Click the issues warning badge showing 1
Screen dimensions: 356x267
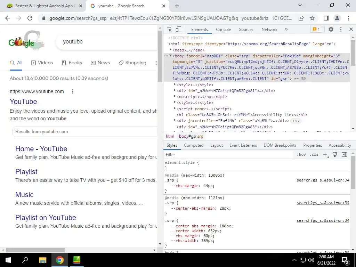[x=316, y=29]
